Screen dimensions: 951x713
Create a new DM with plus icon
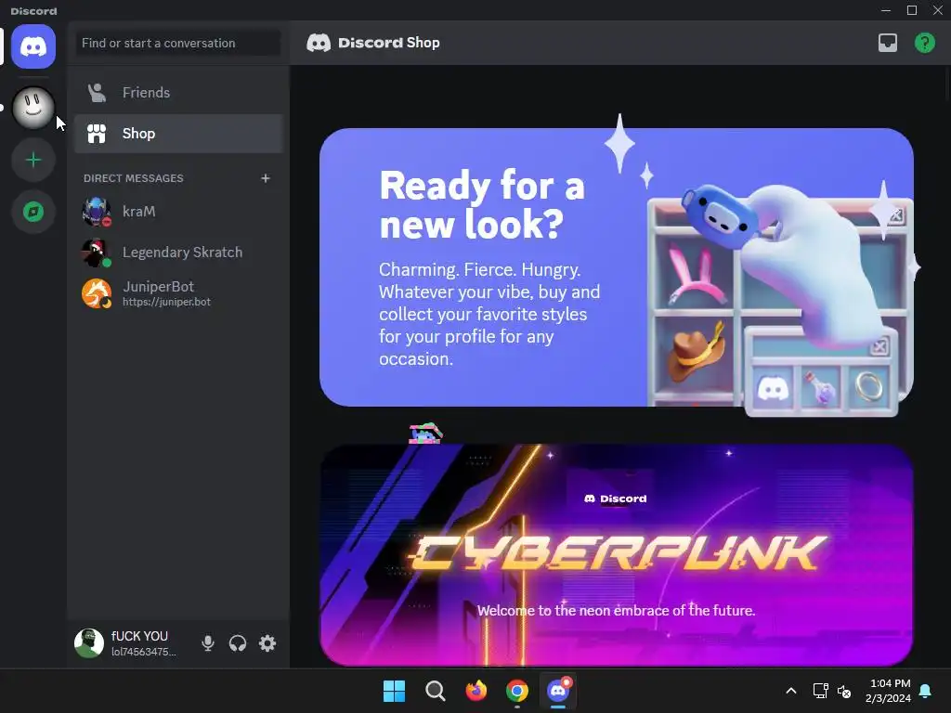[x=265, y=178]
